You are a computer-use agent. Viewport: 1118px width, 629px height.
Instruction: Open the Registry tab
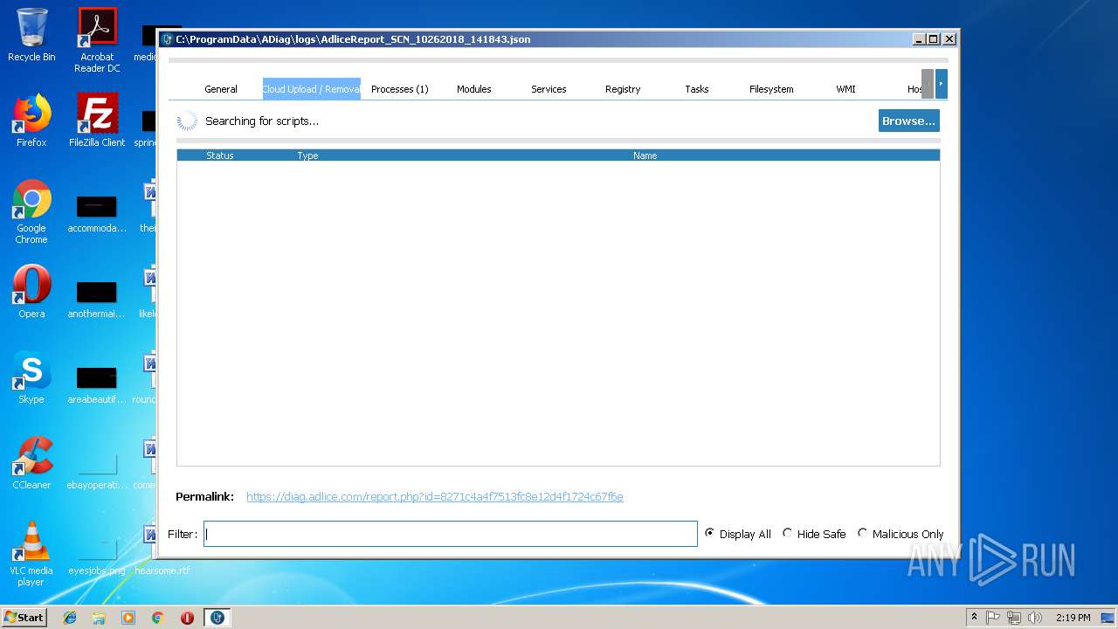click(623, 89)
